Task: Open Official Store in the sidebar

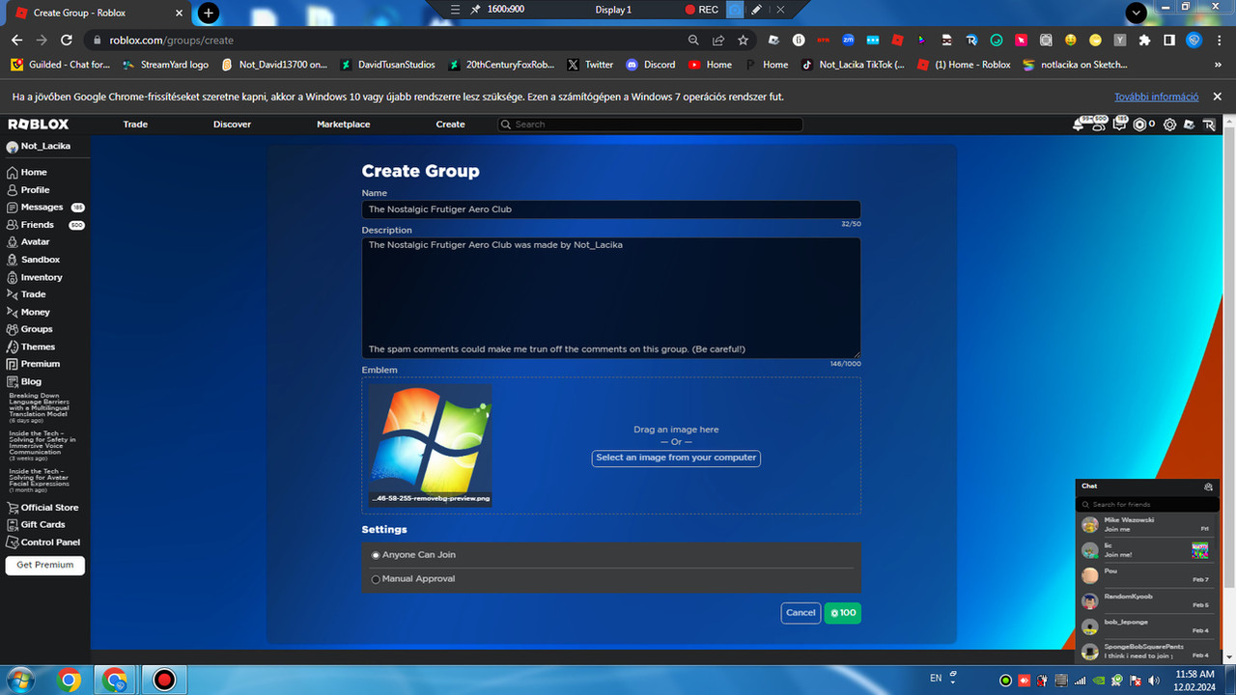Action: coord(42,507)
